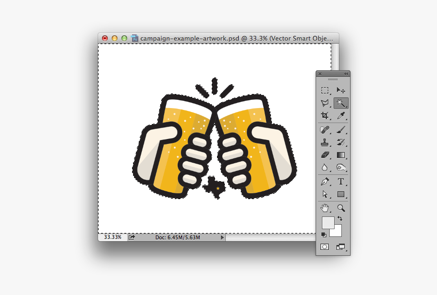Choose the Eyedropper tool
Viewport: 437px width, 295px height.
coord(340,116)
